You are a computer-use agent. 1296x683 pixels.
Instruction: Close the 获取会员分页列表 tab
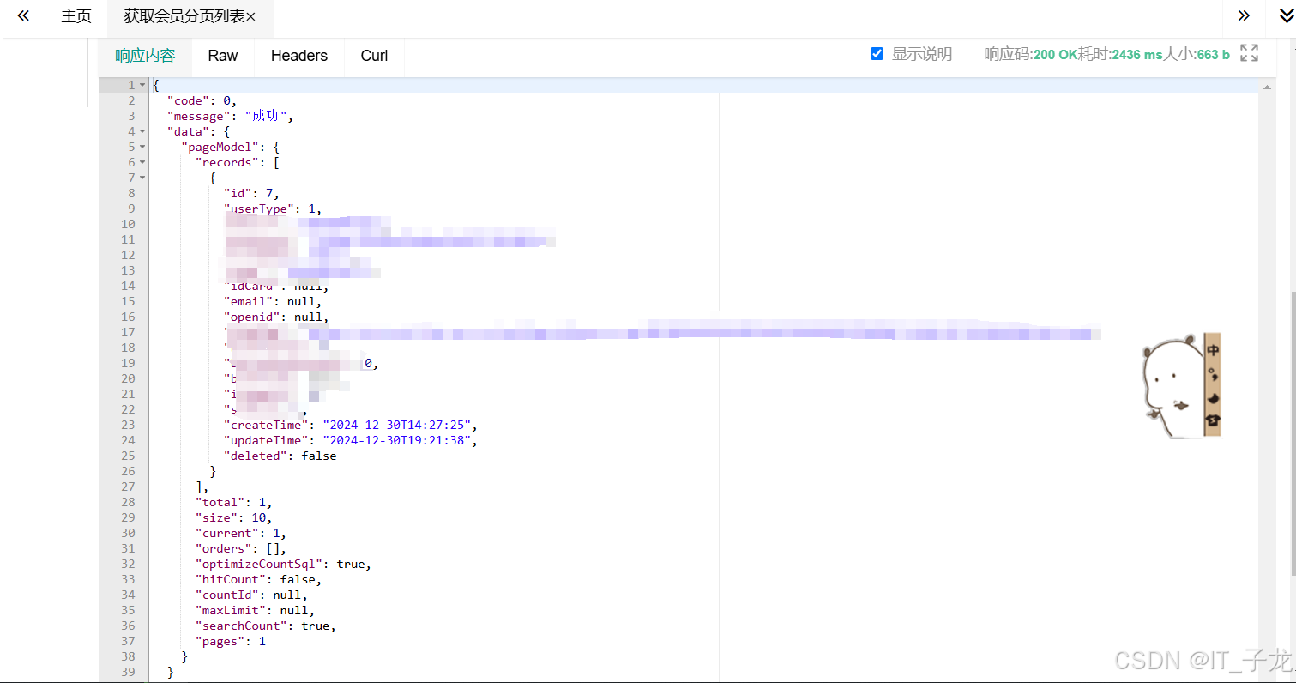[x=250, y=16]
